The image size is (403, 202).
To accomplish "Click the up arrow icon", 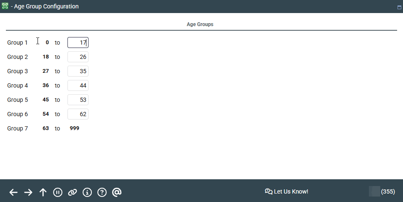I will (43, 192).
